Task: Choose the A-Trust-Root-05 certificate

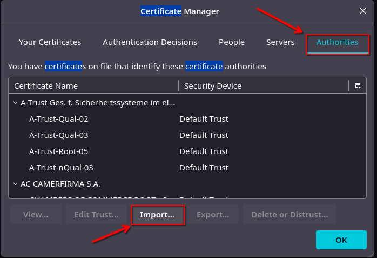Action: point(58,151)
